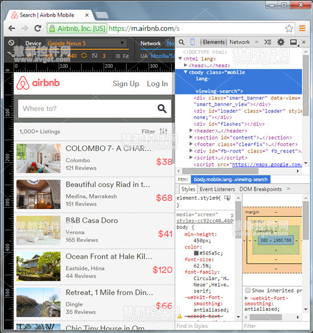313x333 pixels.
Task: Click the Log In link
Action: click(157, 84)
